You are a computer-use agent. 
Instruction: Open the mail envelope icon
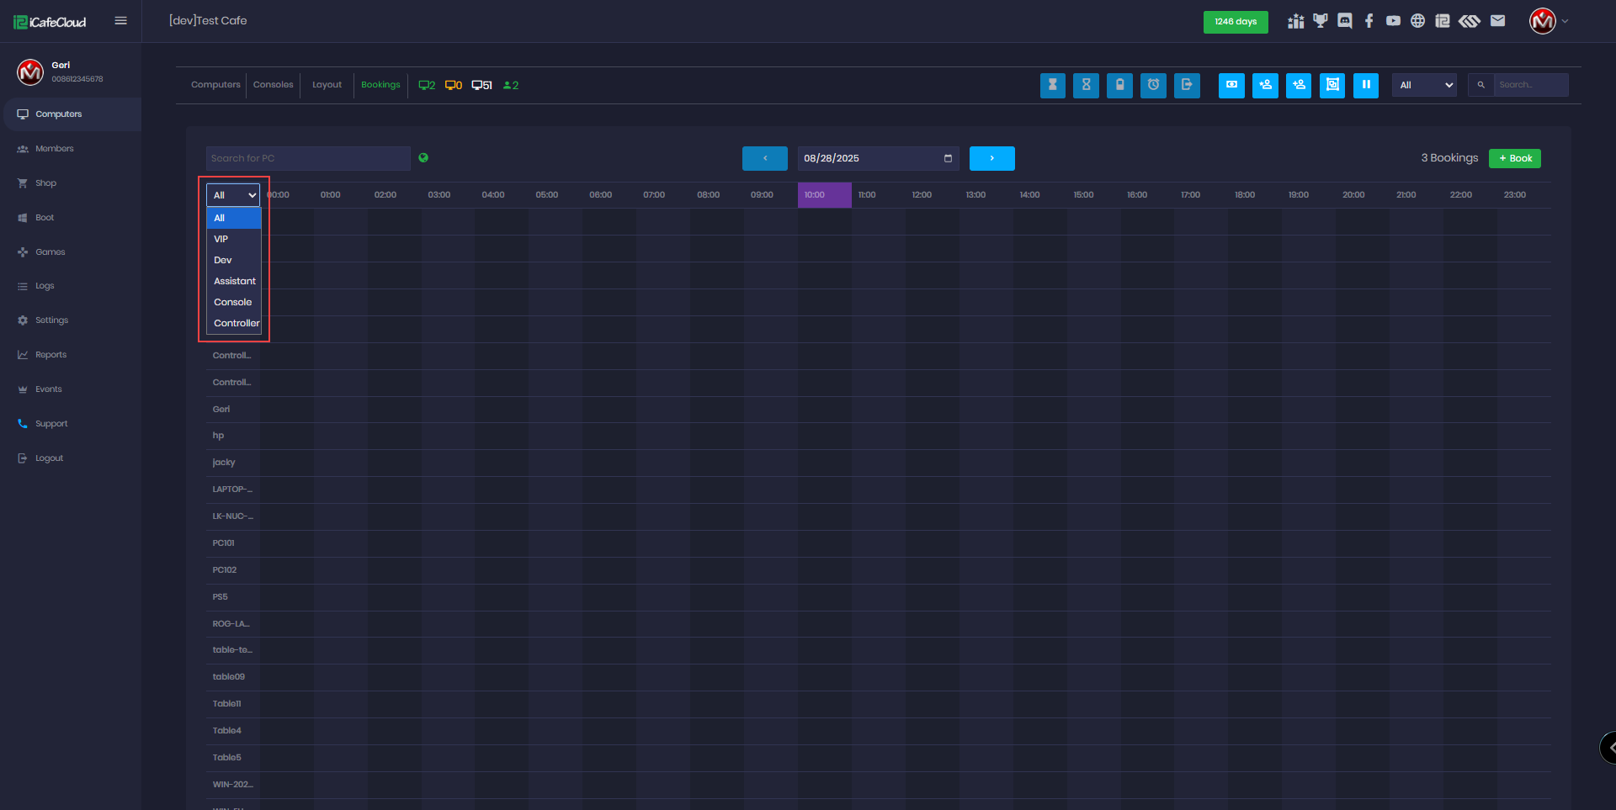click(1497, 21)
